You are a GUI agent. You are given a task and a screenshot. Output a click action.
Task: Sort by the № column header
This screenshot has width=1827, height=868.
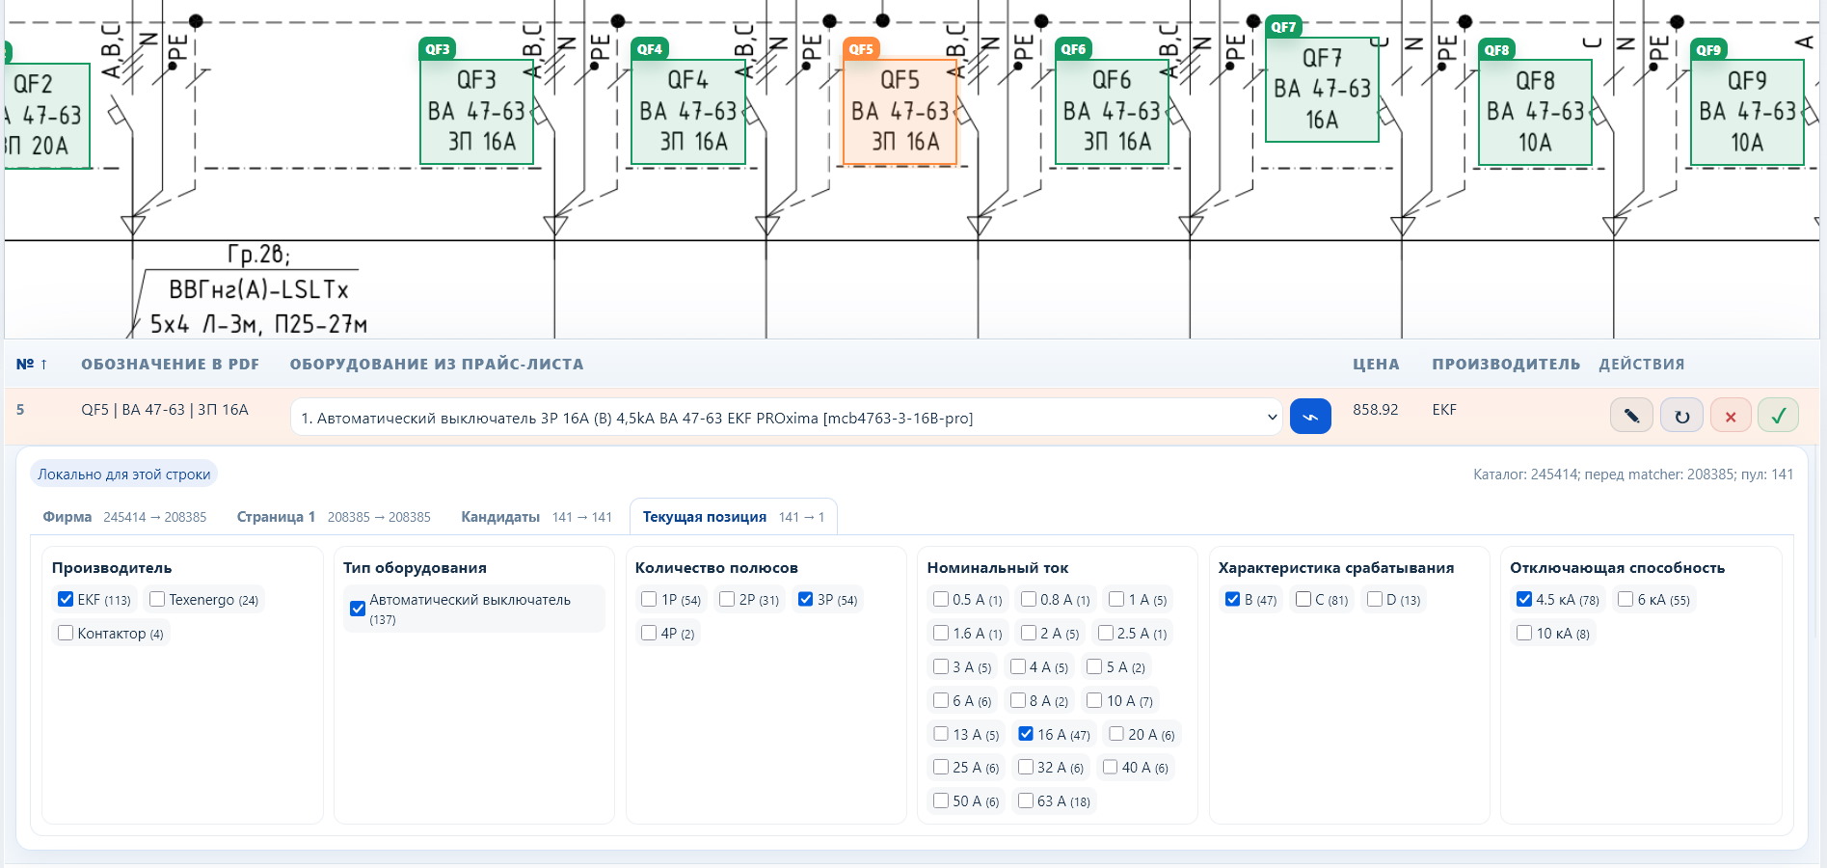click(x=32, y=364)
